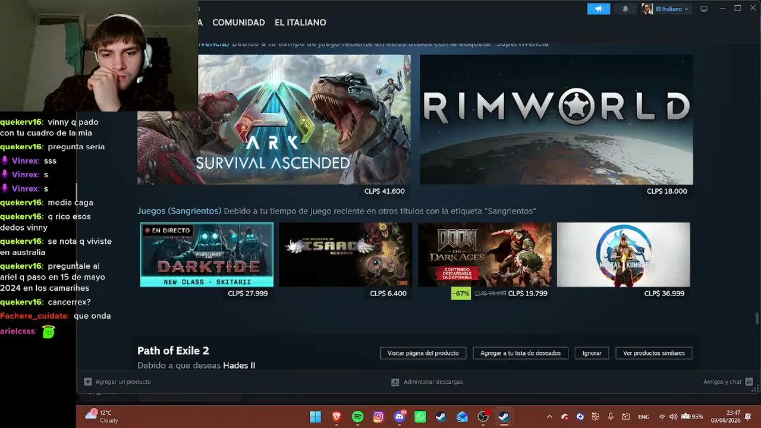Click Ver productos similares button
761x428 pixels.
(654, 353)
